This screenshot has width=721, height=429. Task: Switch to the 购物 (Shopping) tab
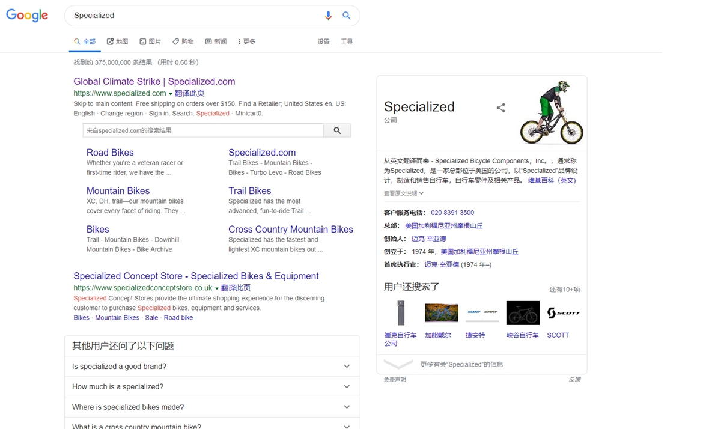[x=183, y=41]
